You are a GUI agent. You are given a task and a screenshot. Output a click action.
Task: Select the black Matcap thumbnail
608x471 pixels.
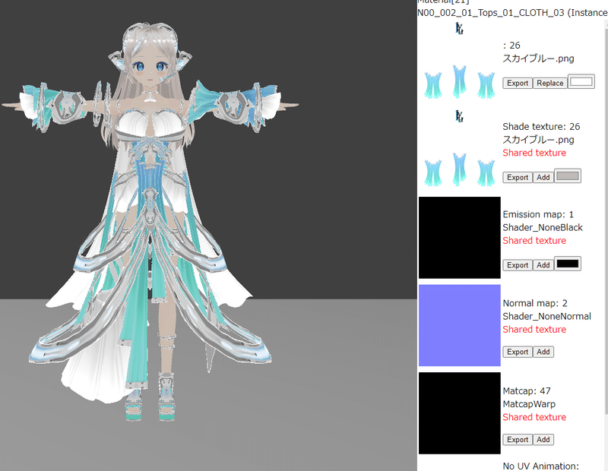[x=460, y=413]
